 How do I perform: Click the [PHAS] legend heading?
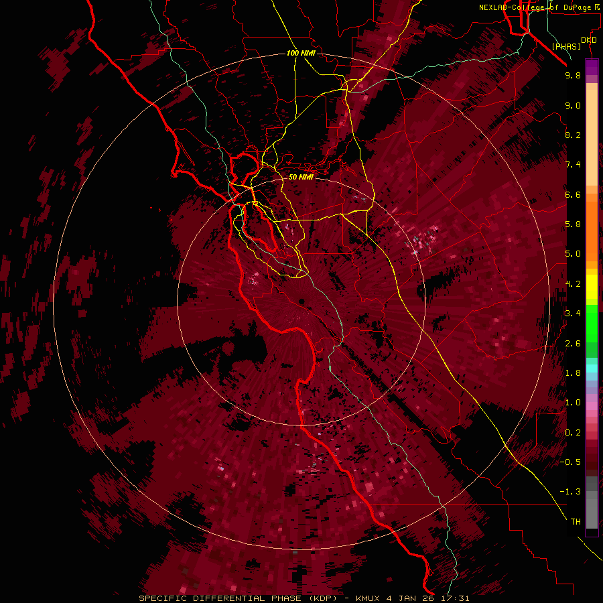click(566, 46)
